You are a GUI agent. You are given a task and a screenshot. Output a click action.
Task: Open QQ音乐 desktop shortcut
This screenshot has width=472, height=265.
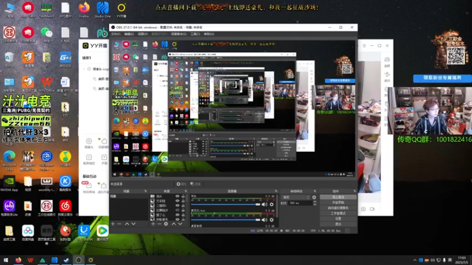coord(65,158)
